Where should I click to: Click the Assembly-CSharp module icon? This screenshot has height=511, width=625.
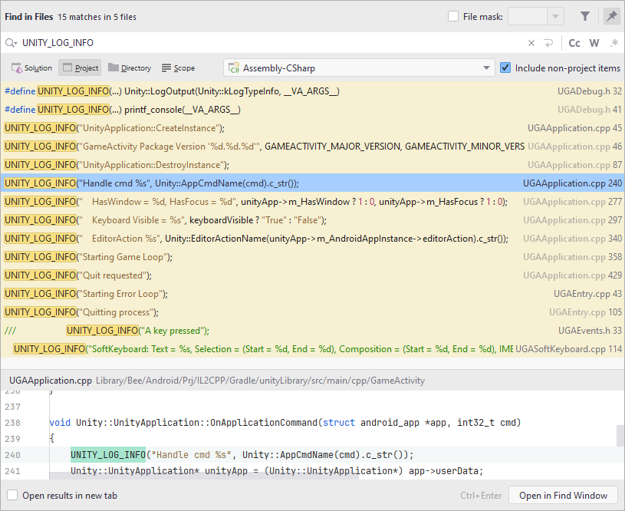[233, 68]
